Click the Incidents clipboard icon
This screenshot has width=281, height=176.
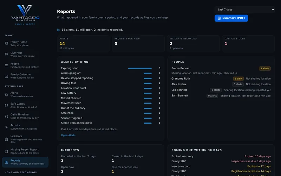coord(6,139)
